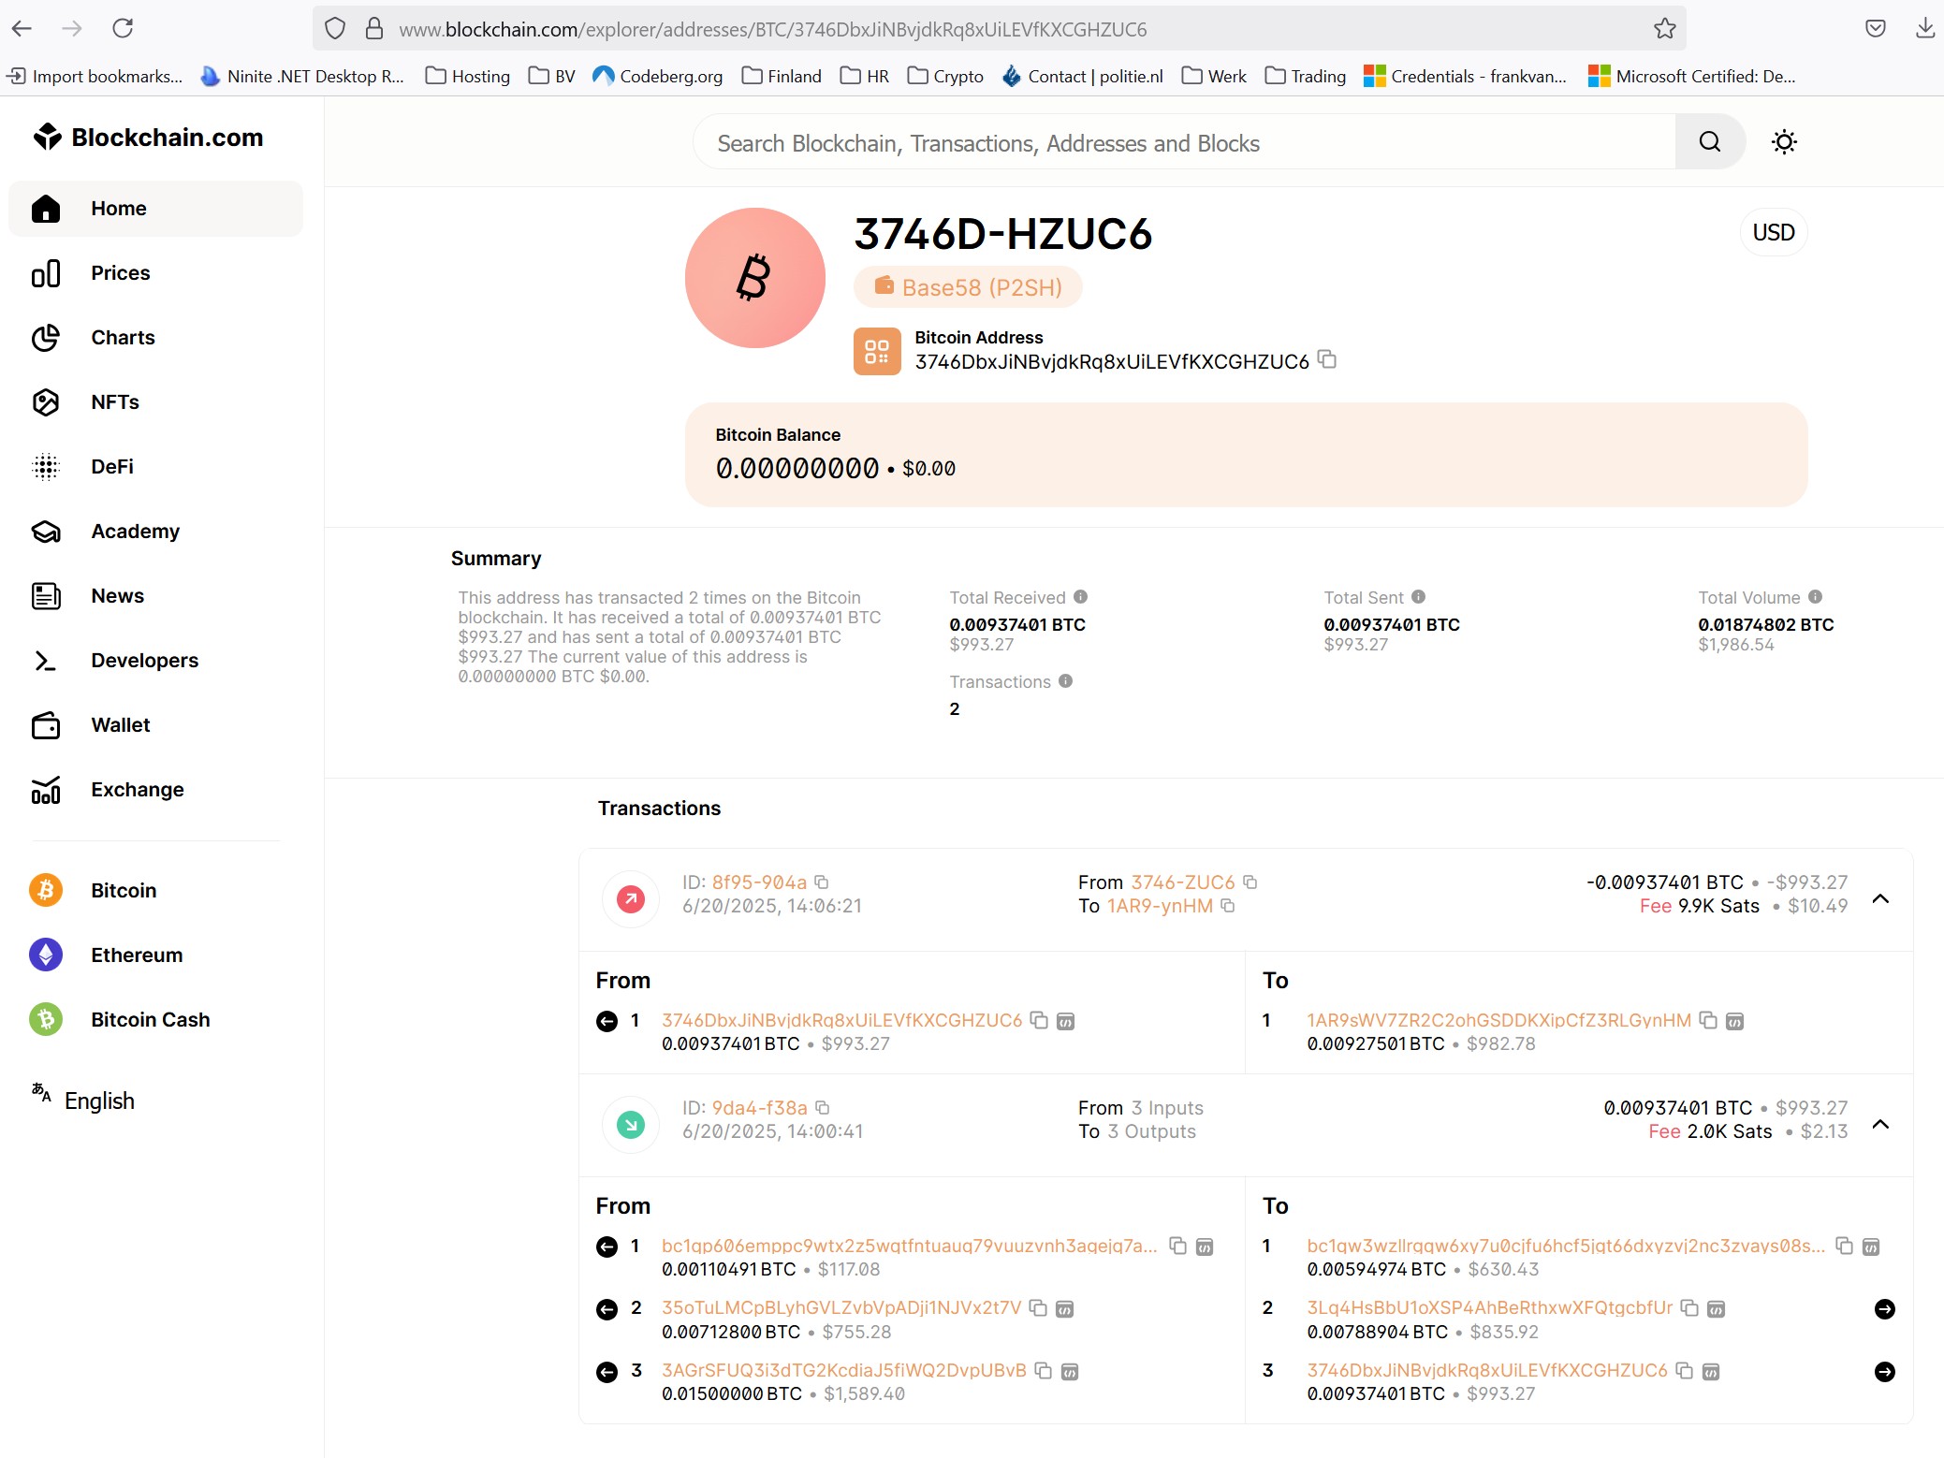Copy the Bitcoin address 3746DbxJiNB...
This screenshot has width=1944, height=1458.
pyautogui.click(x=1327, y=360)
